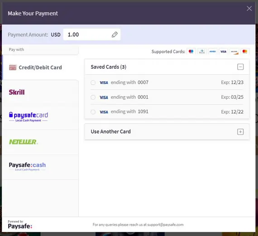Viewport: 258px width, 236px height.
Task: Expand Use Another Card with plus icon
Action: tap(240, 132)
